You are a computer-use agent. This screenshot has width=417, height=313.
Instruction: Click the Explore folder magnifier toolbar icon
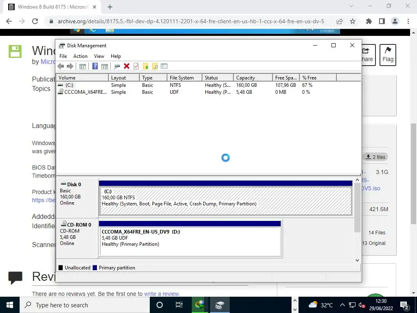click(x=155, y=66)
